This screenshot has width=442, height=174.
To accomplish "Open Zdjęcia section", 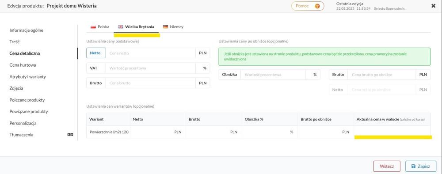I will 16,88.
